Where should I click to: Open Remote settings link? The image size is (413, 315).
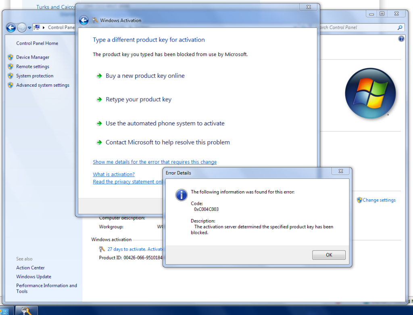tap(33, 67)
